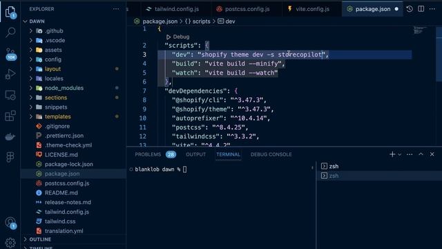Open terminal launch profile dropdown arrow
The width and height of the screenshot is (442, 249).
pyautogui.click(x=399, y=154)
